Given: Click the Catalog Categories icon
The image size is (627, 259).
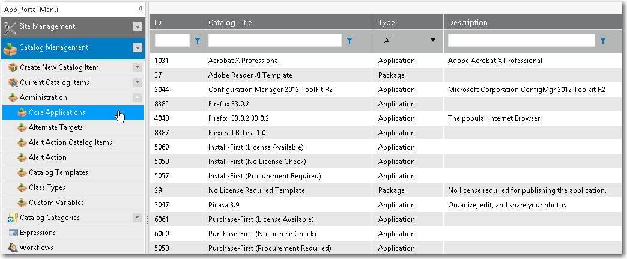Looking at the screenshot, I should pos(13,218).
